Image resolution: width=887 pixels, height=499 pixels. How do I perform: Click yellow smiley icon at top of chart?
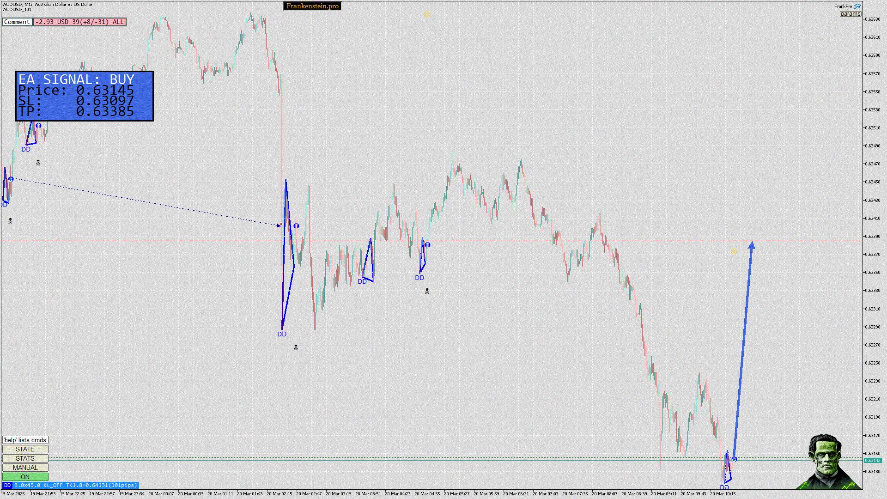click(427, 15)
